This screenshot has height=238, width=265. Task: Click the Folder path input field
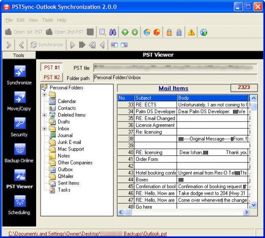click(175, 77)
